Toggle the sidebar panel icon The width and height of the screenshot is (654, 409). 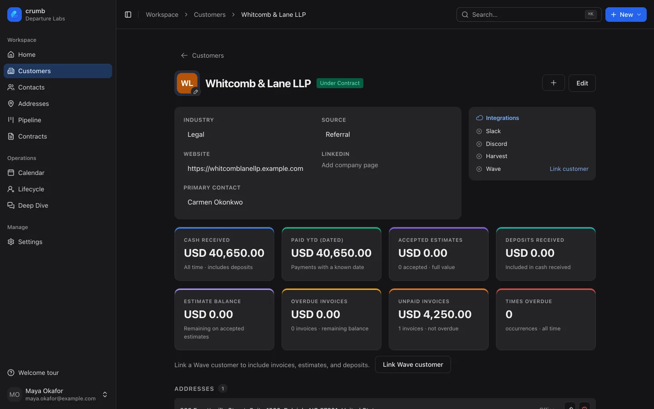coord(128,15)
